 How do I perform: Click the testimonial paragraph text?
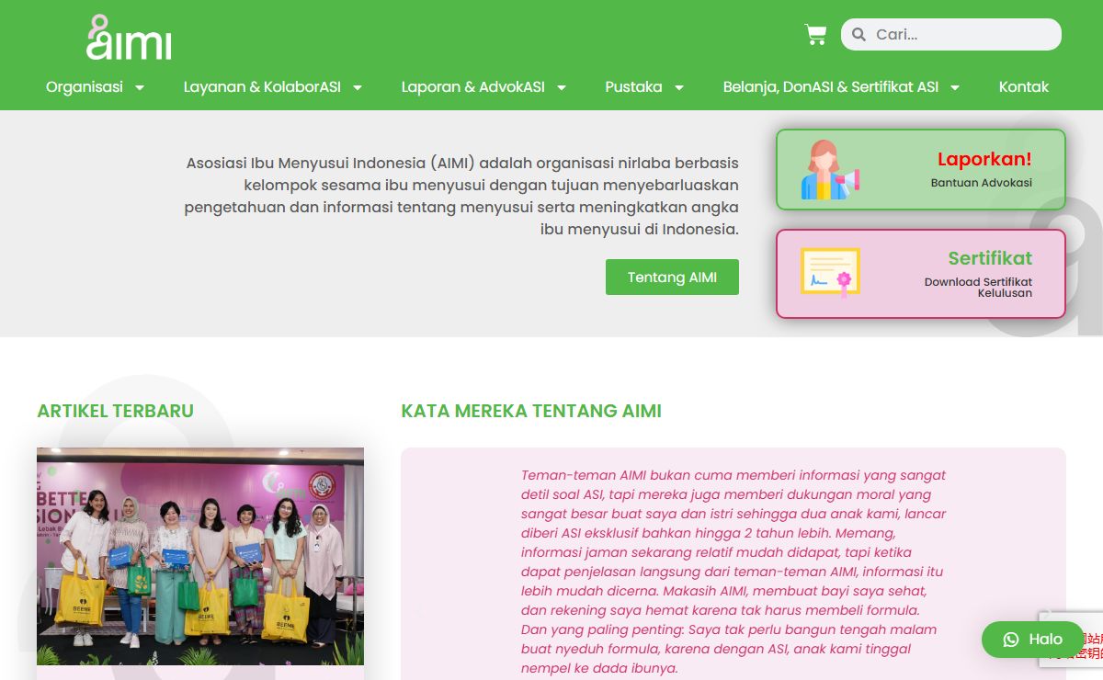(733, 572)
